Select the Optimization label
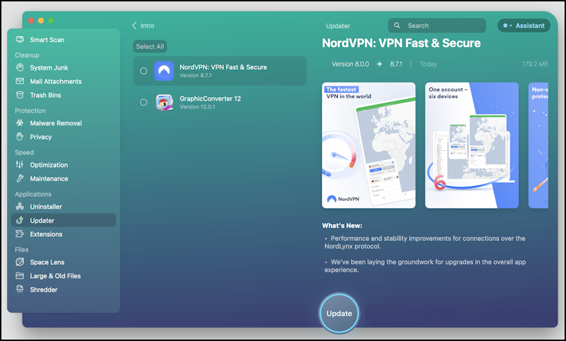The height and width of the screenshot is (341, 566). pos(49,165)
